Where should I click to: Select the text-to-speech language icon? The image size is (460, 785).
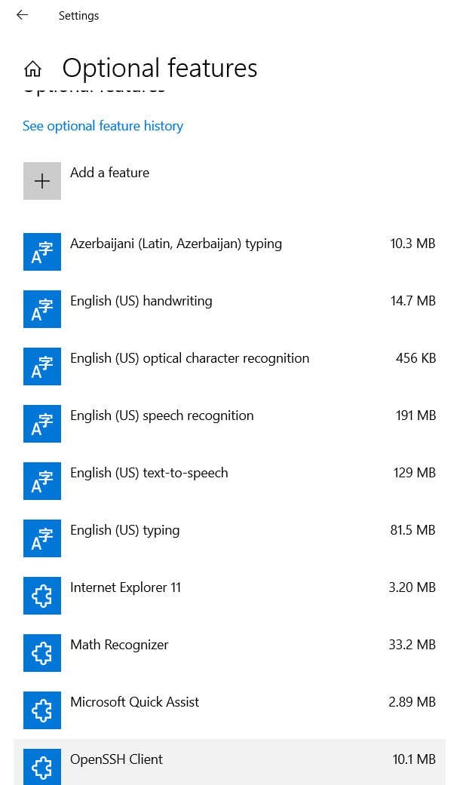(x=42, y=481)
